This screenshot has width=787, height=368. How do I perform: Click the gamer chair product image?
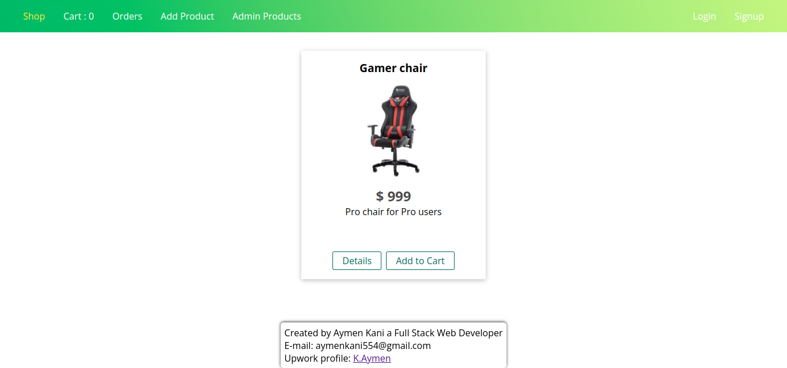click(x=393, y=130)
